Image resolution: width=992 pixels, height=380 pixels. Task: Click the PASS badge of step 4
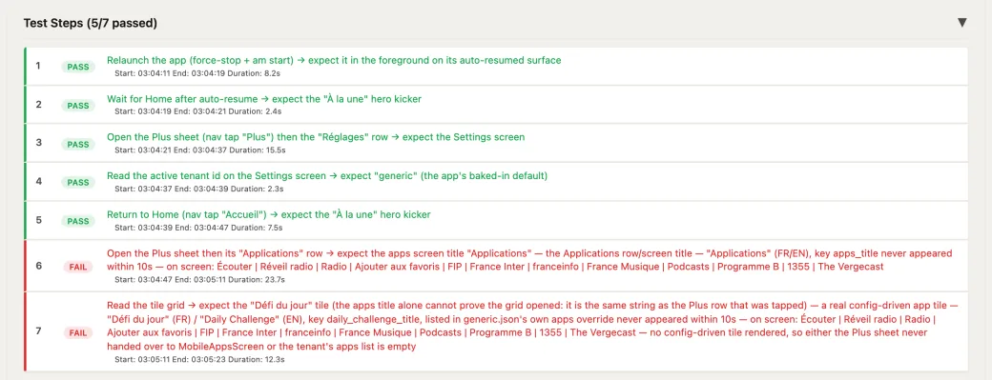78,183
